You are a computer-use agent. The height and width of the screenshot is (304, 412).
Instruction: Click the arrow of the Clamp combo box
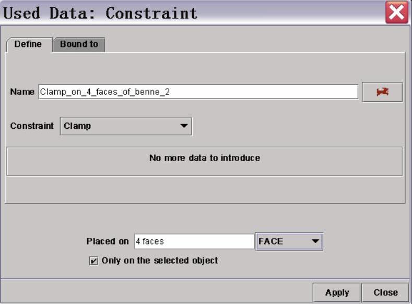click(183, 126)
